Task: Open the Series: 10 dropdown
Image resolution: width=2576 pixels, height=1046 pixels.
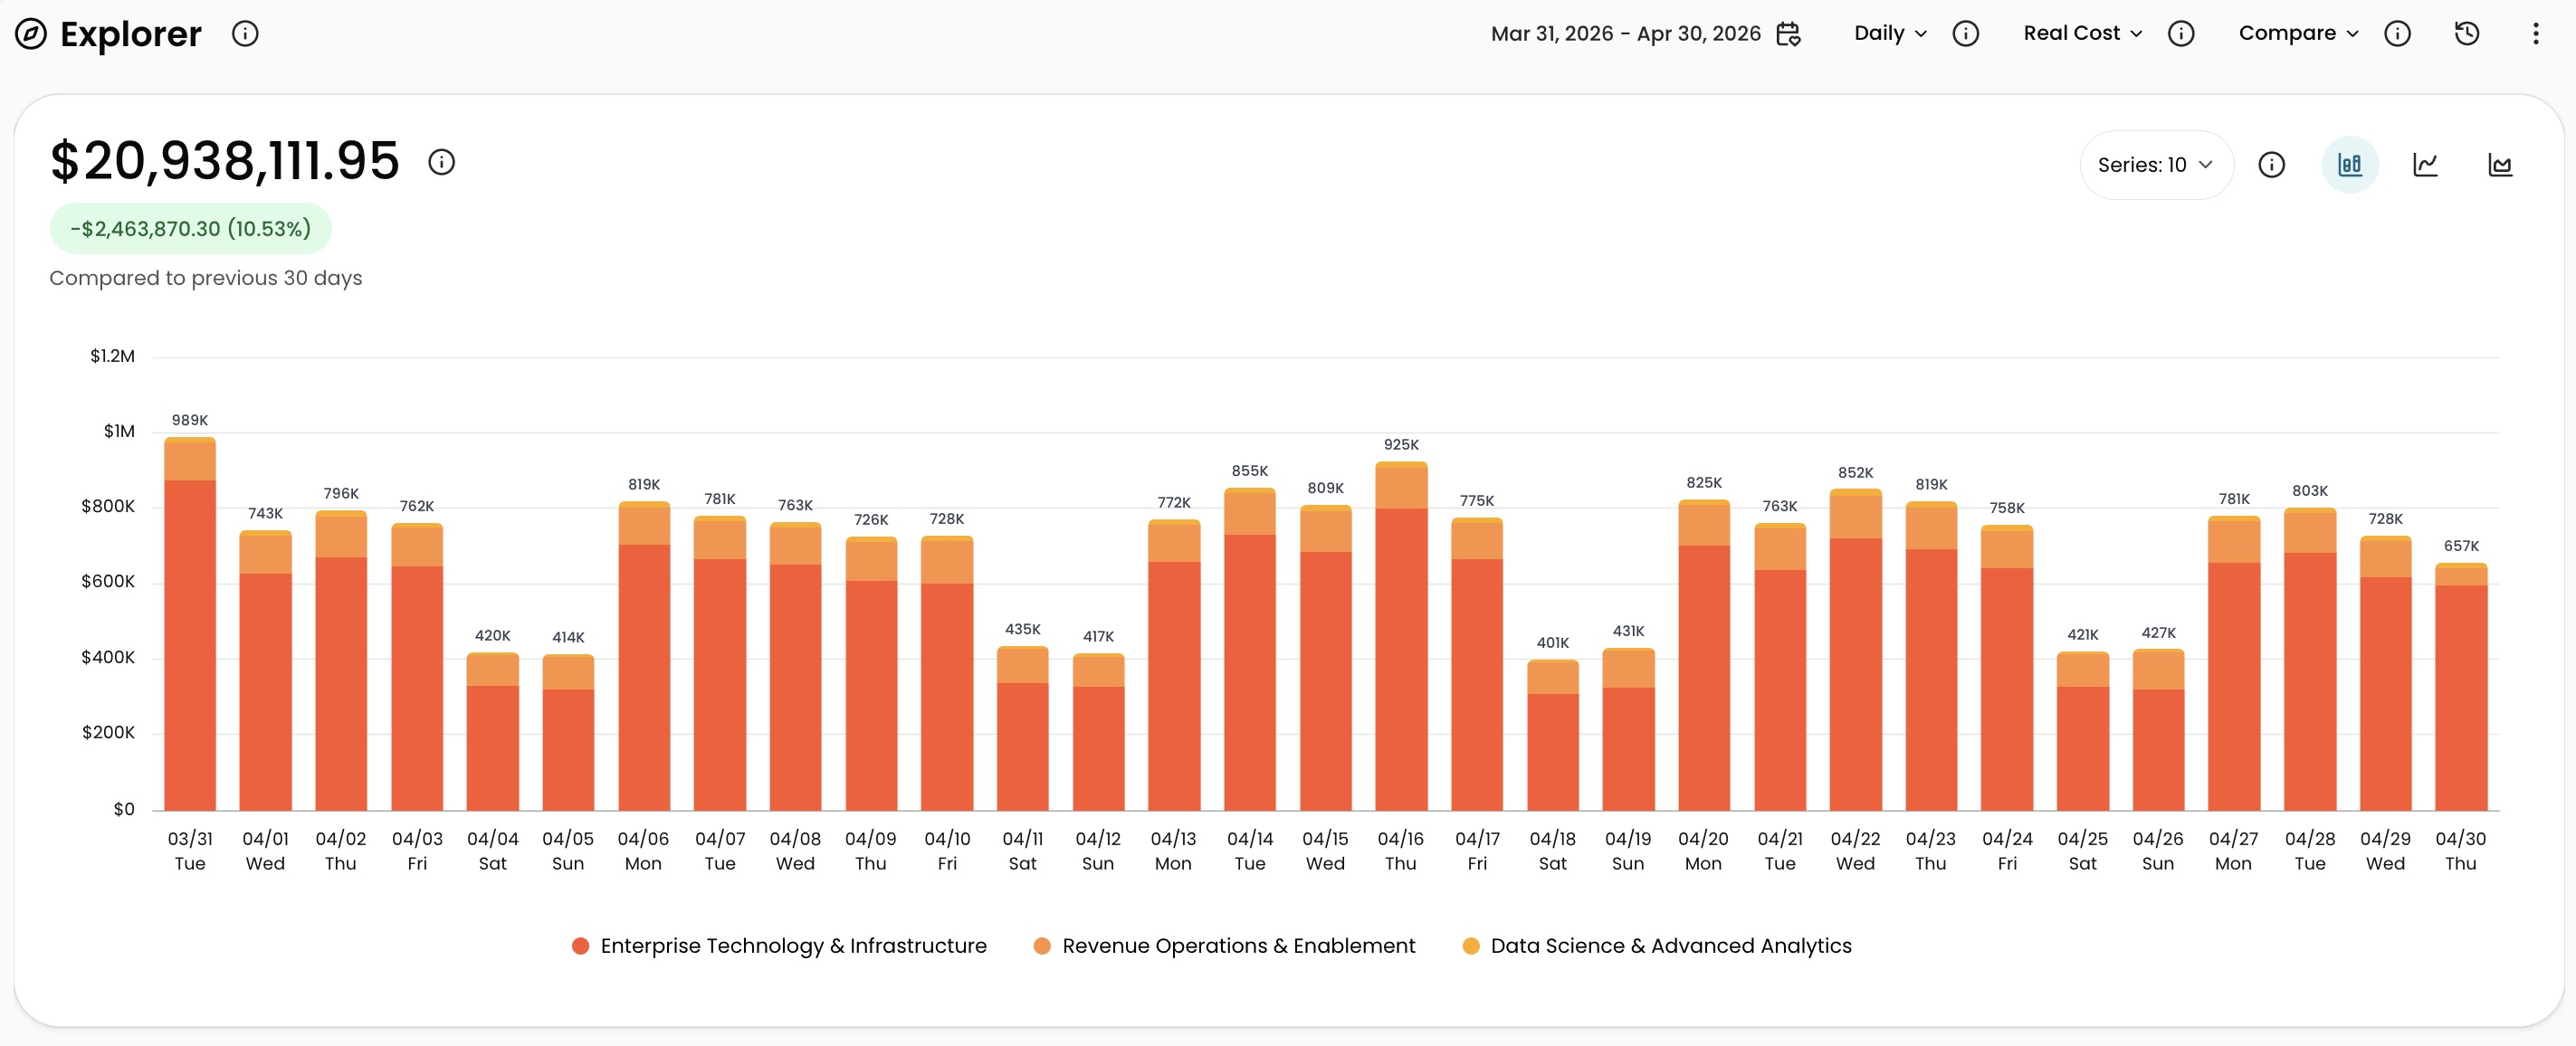Action: [x=2156, y=165]
